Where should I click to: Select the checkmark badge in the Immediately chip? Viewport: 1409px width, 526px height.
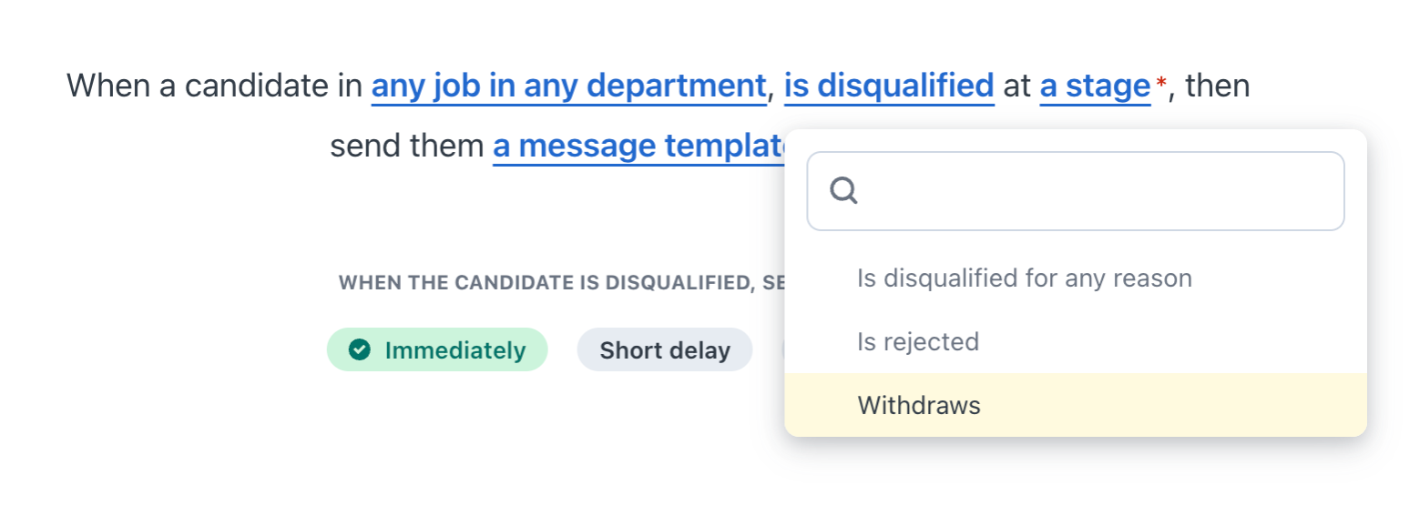(x=361, y=349)
